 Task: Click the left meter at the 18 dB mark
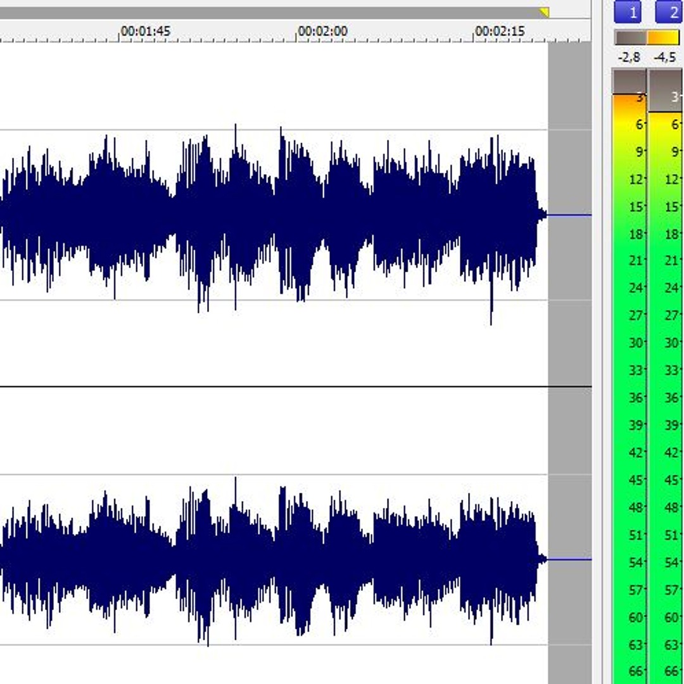(629, 234)
